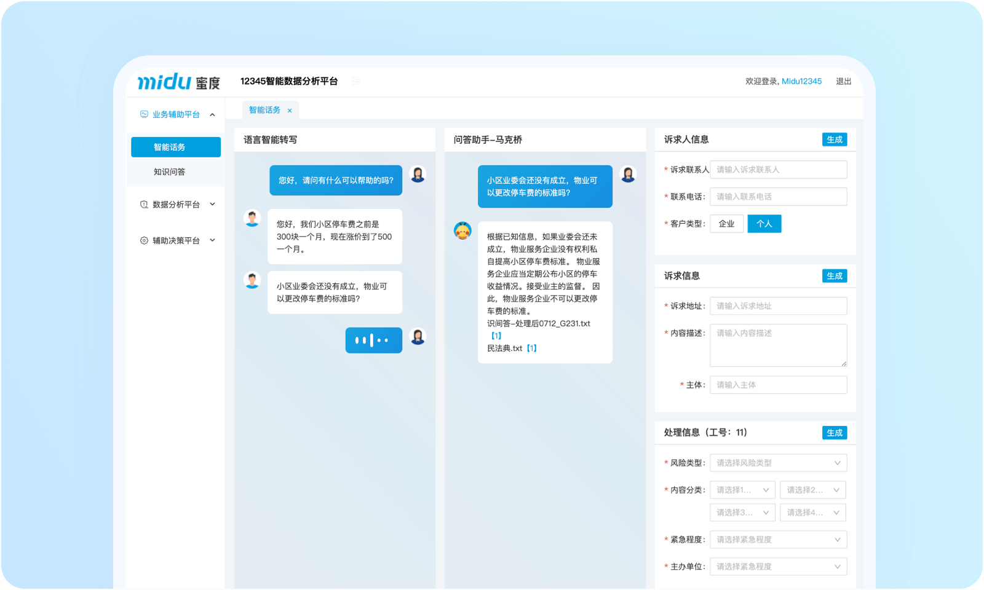Image resolution: width=984 pixels, height=590 pixels.
Task: Click the voice waveform recording bubble
Action: [373, 340]
